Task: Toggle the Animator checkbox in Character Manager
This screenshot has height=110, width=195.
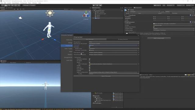Action: [90, 47]
